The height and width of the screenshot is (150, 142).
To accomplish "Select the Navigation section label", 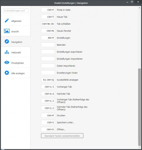I will [x=17, y=42].
